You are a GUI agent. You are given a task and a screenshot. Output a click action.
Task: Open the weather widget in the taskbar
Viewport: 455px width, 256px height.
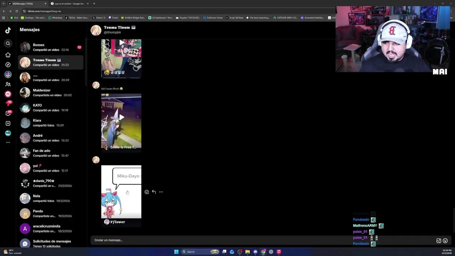click(12, 252)
